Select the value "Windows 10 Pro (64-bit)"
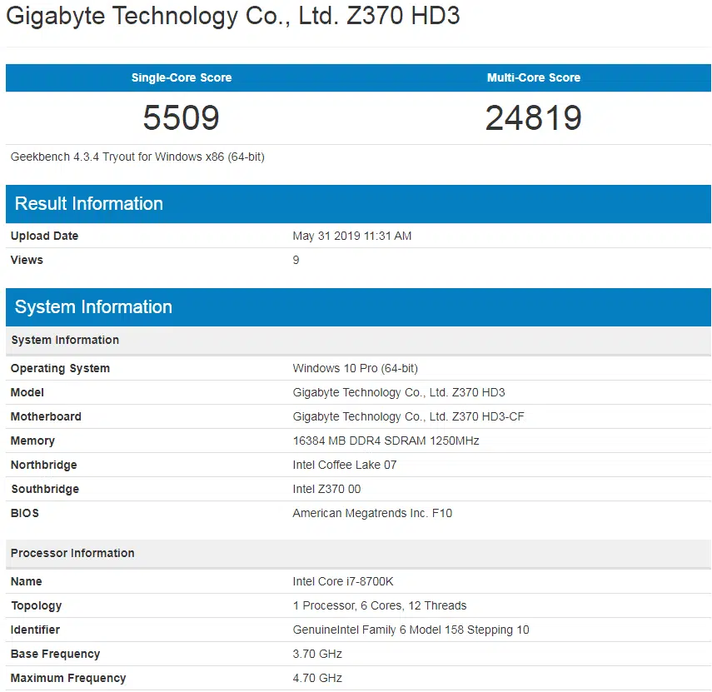Viewport: 712px width, 692px height. pos(355,368)
